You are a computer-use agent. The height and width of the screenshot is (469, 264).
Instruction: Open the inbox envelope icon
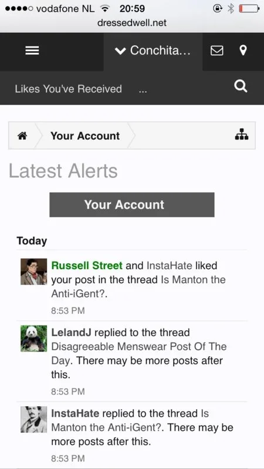click(x=217, y=51)
